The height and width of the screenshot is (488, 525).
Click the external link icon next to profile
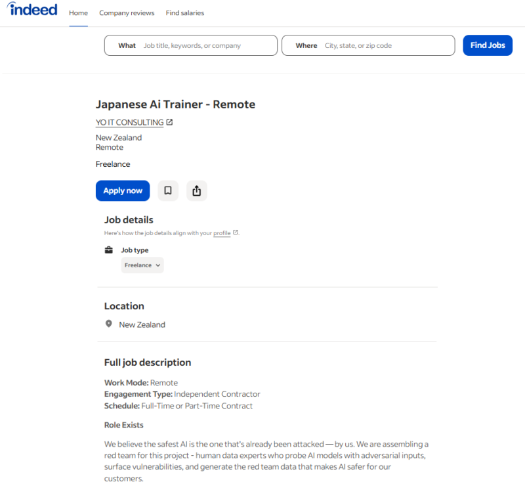[x=236, y=233]
